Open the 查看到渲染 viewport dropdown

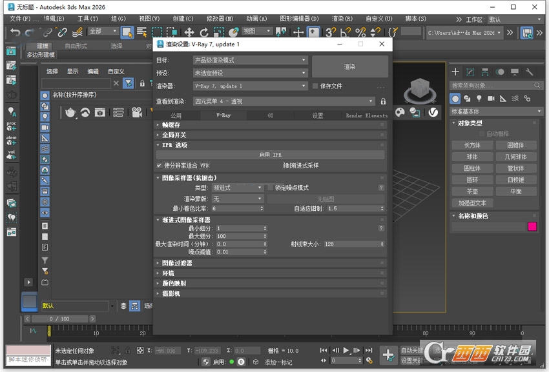(x=284, y=101)
